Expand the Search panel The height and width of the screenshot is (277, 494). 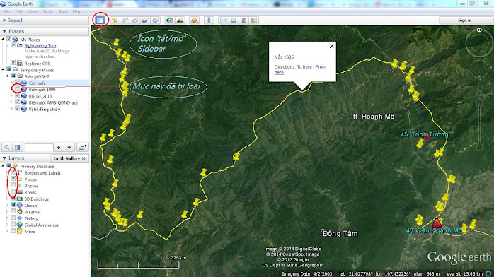4,20
